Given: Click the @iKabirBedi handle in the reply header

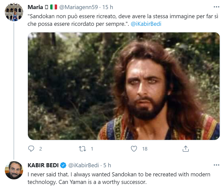Looking at the screenshot, I should pyautogui.click(x=83, y=165).
